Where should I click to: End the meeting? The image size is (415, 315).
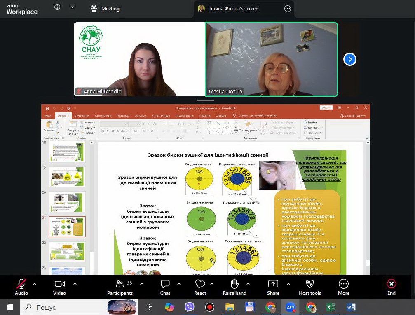391,284
